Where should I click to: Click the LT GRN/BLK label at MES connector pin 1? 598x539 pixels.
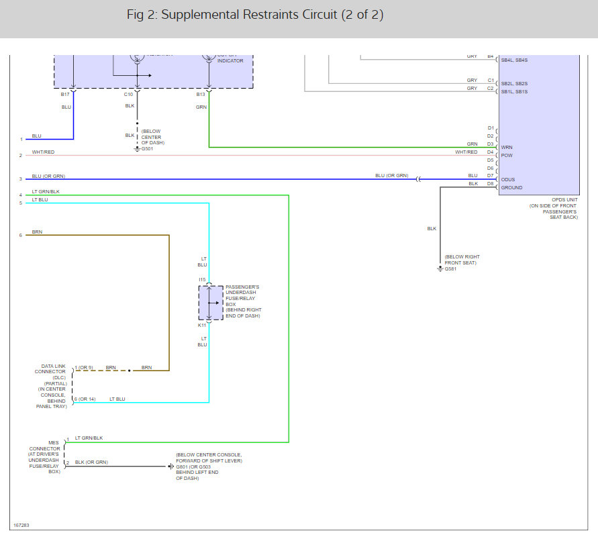pyautogui.click(x=89, y=438)
